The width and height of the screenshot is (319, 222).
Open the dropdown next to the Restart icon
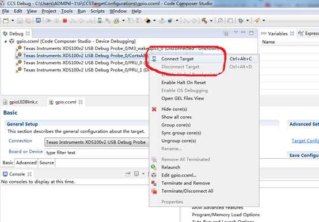point(123,21)
